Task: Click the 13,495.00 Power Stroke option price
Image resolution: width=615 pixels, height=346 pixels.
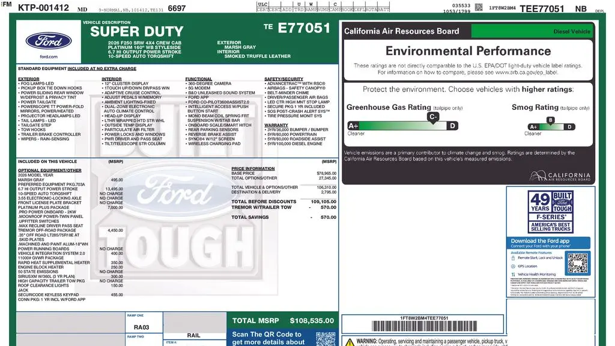Action: coord(114,189)
